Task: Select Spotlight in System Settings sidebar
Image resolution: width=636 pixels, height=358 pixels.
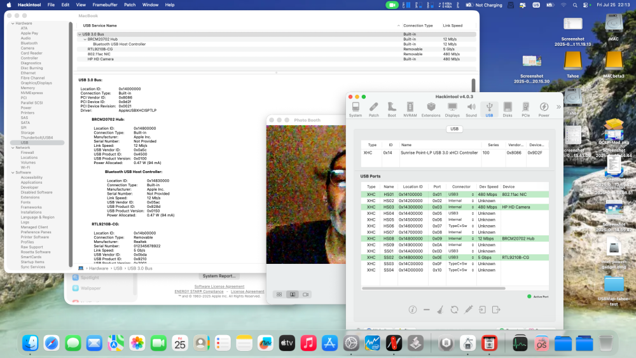Action: click(90, 278)
